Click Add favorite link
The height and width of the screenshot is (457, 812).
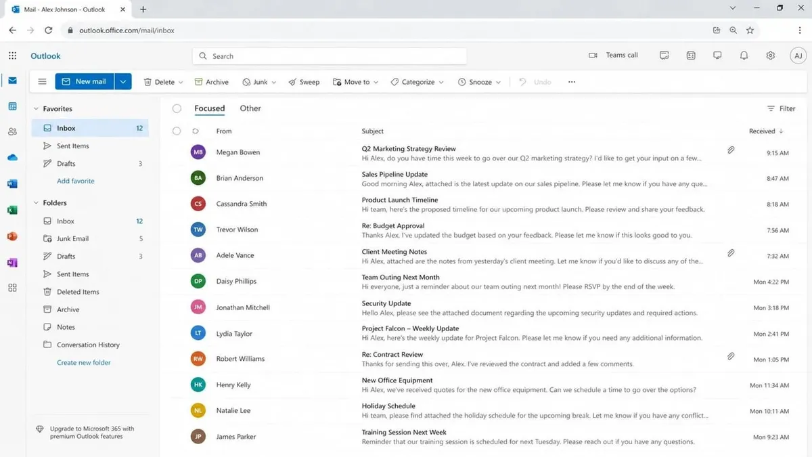(x=75, y=181)
